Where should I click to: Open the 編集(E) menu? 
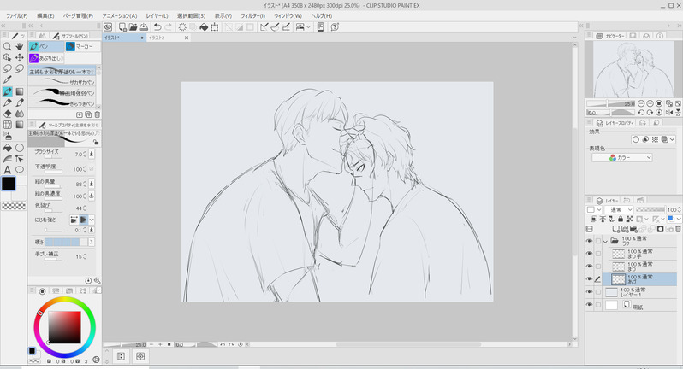click(x=45, y=15)
